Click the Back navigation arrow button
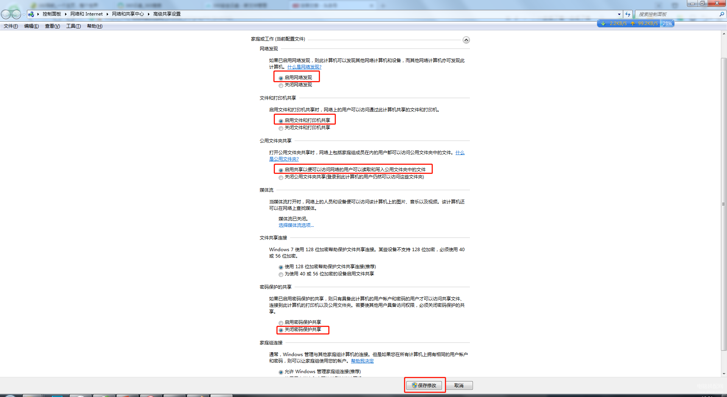Image resolution: width=727 pixels, height=397 pixels. 6,14
